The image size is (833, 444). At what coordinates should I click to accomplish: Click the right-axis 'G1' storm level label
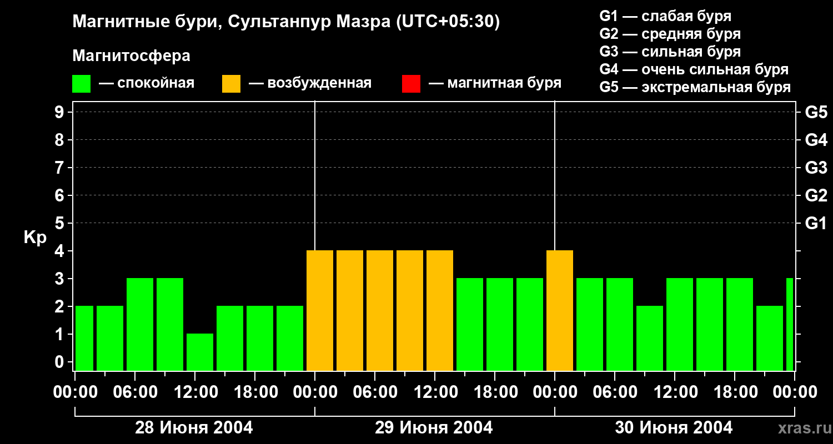point(816,223)
